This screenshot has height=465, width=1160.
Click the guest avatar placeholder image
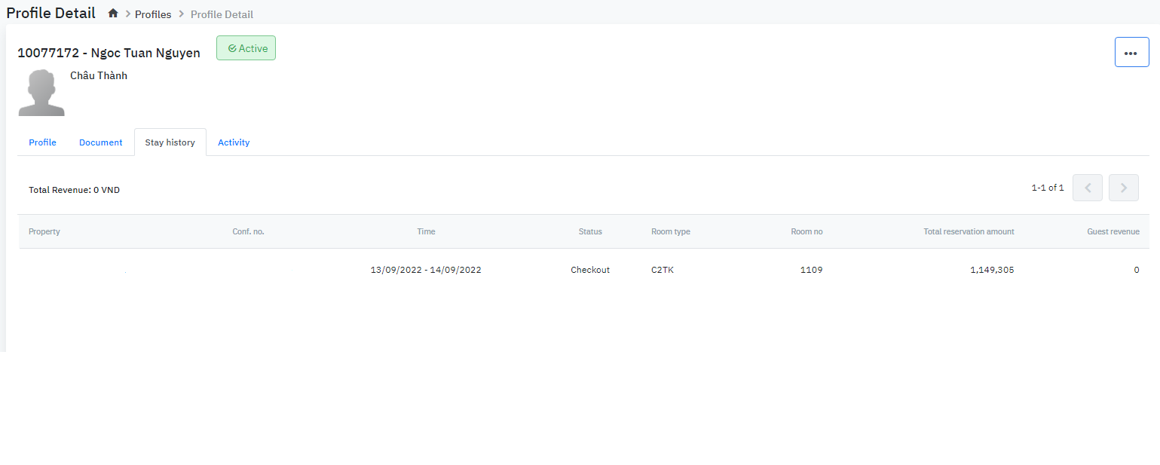(41, 93)
